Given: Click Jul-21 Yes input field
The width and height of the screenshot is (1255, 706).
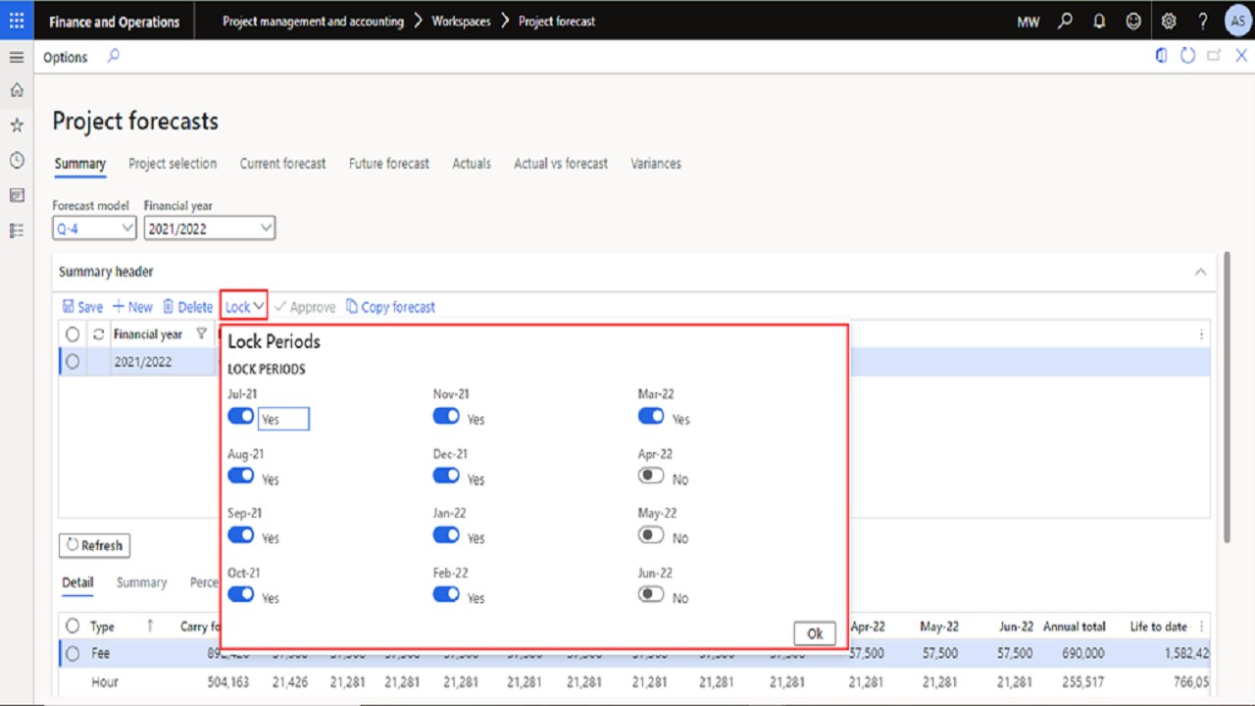Looking at the screenshot, I should (x=283, y=419).
